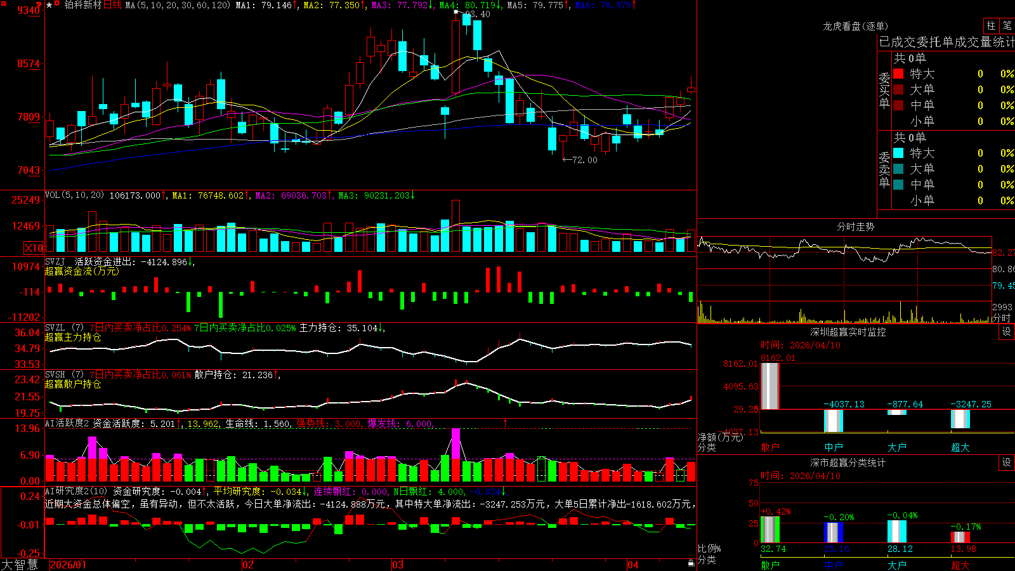
Task: Click the 委卖单 side label
Action: point(884,169)
